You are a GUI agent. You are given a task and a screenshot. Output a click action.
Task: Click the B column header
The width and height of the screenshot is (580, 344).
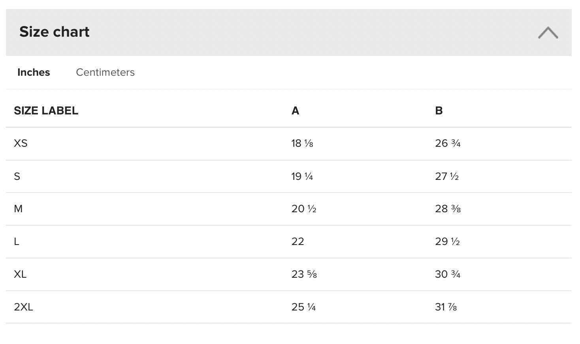click(439, 111)
